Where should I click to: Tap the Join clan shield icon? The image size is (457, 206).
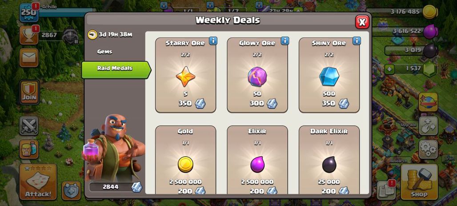29,92
